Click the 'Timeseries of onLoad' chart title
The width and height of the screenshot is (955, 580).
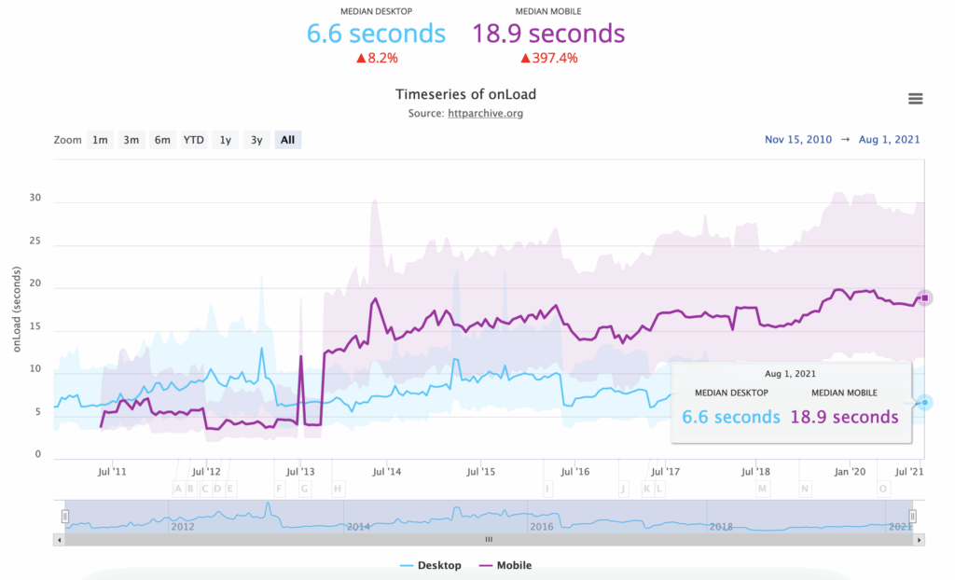tap(466, 94)
